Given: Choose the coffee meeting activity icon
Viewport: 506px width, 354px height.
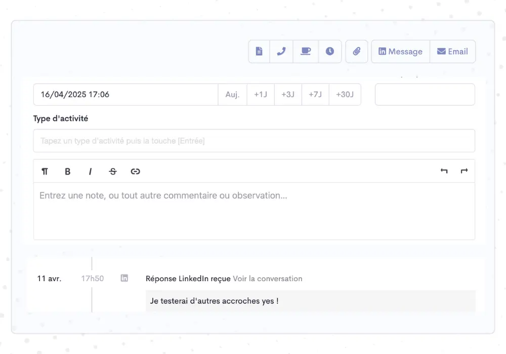Looking at the screenshot, I should (x=306, y=52).
